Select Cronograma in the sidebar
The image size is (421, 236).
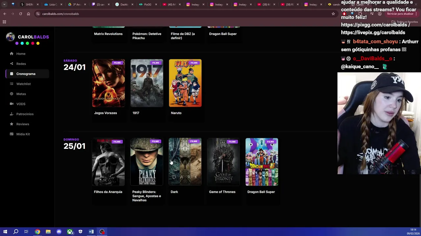tap(27, 74)
